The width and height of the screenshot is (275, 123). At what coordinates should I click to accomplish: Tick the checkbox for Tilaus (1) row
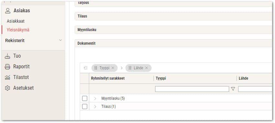tap(85, 106)
